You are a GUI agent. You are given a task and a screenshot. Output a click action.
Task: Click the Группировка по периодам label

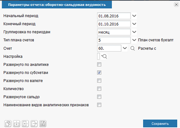[27, 32]
